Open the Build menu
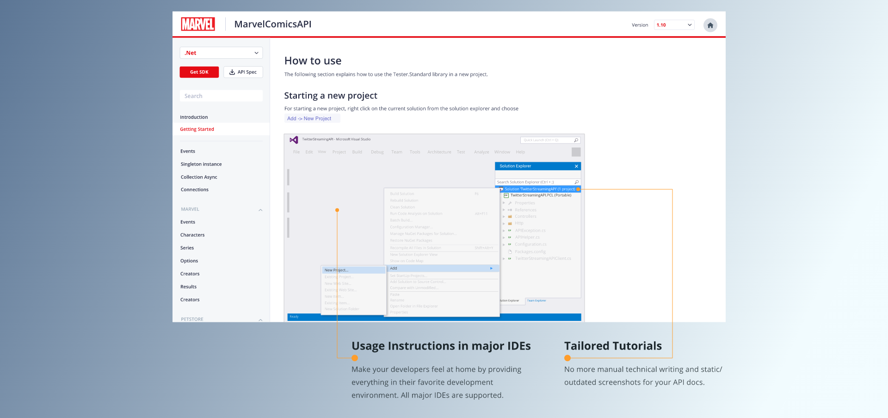 357,152
